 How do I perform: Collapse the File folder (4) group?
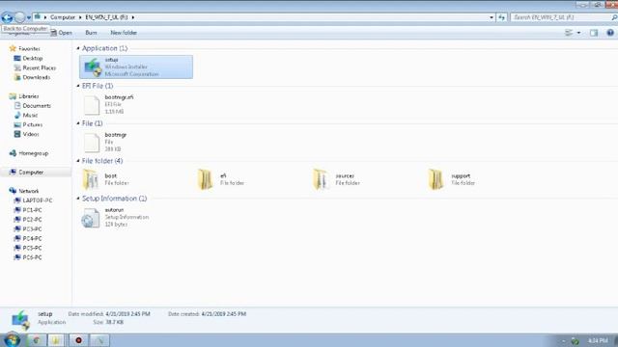point(78,161)
